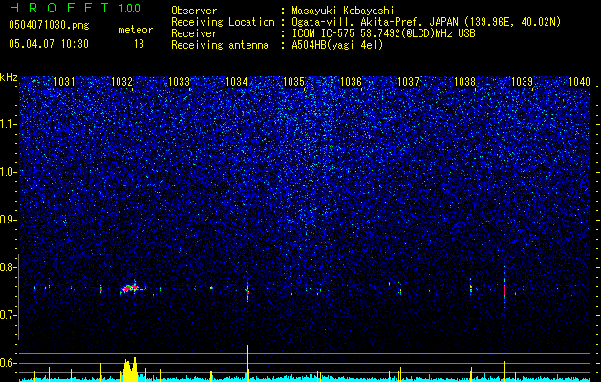Click the A504HB(yagi 4el) antenna text

pyautogui.click(x=337, y=45)
